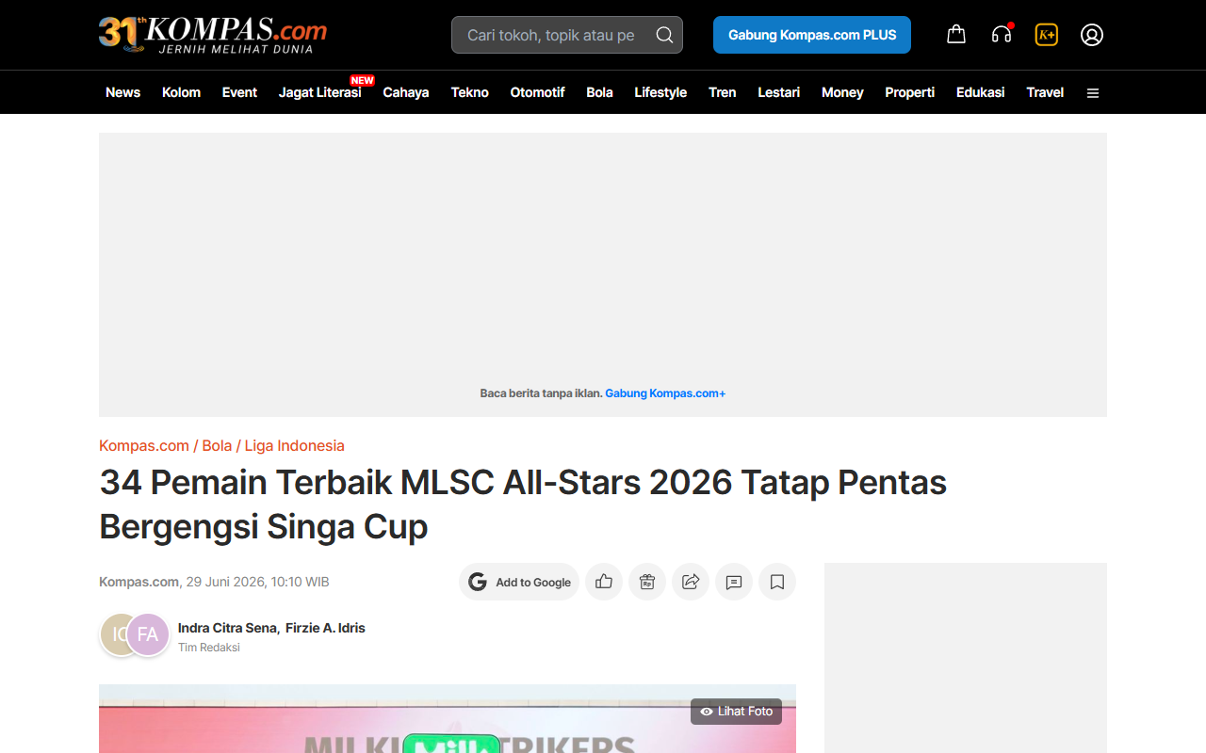Open the shopping bag icon

tap(956, 35)
